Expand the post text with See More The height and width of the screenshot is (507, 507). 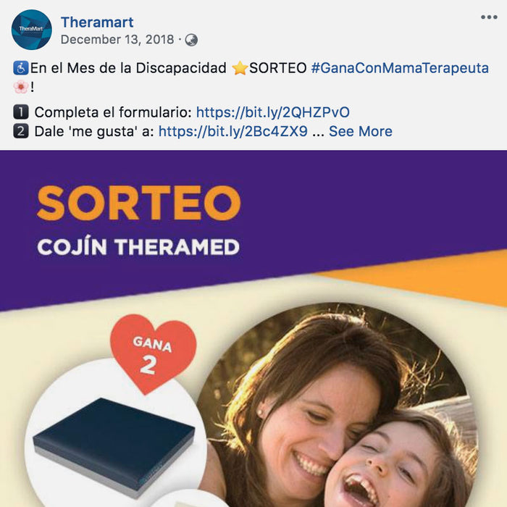[x=361, y=131]
